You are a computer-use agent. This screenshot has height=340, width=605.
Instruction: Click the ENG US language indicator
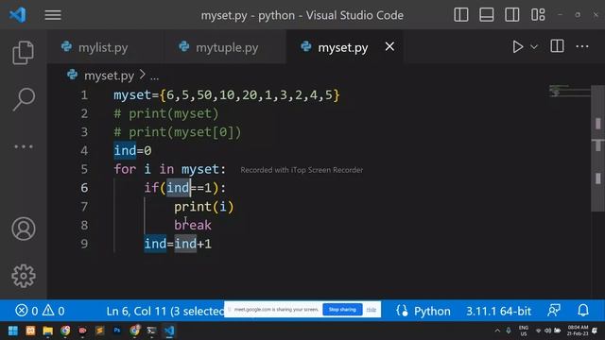tap(524, 331)
